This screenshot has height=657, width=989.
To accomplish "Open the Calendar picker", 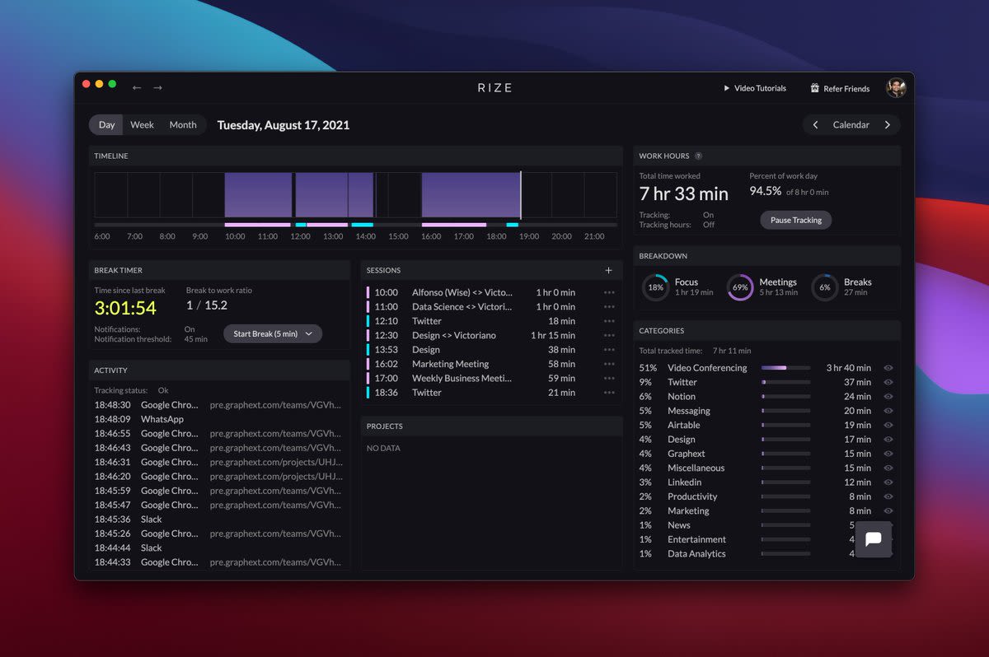I will pyautogui.click(x=851, y=125).
